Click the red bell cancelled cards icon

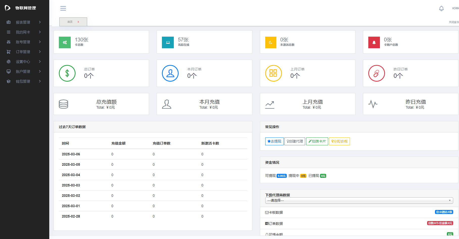click(x=374, y=42)
